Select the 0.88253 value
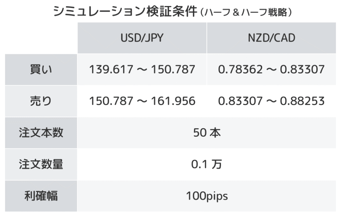This screenshot has height=215, width=341. coord(302,101)
